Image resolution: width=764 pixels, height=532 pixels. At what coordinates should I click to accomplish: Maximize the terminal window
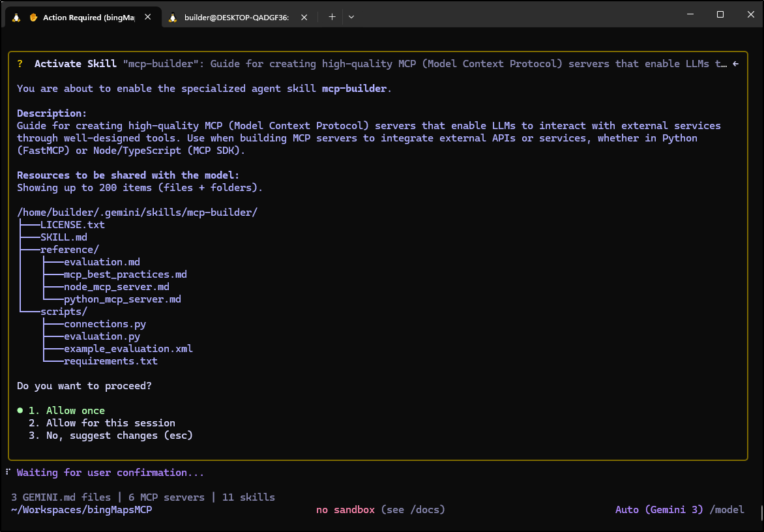click(x=720, y=14)
